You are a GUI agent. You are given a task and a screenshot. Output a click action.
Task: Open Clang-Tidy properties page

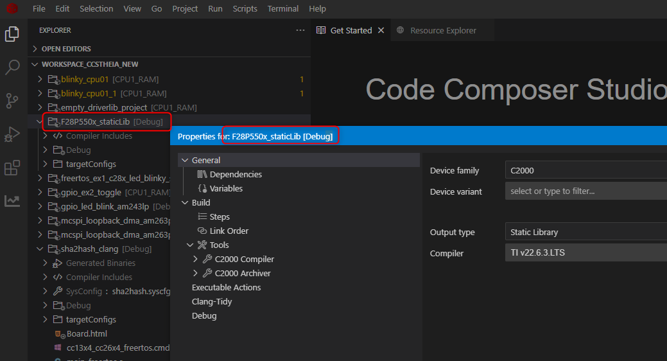(212, 301)
